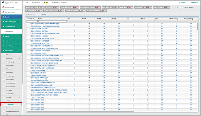Click the Linientransport icon in sidebar
This screenshot has height=116, width=201.
(x=3, y=27)
